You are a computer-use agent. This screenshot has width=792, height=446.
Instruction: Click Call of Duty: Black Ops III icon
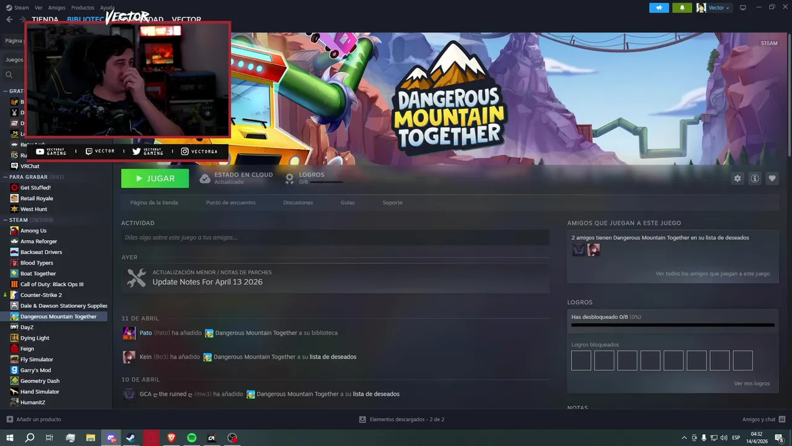[14, 284]
